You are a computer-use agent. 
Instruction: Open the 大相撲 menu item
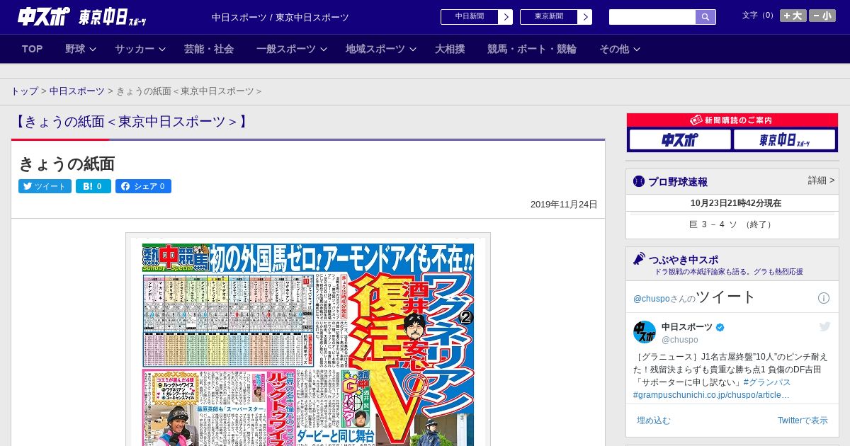[x=450, y=49]
